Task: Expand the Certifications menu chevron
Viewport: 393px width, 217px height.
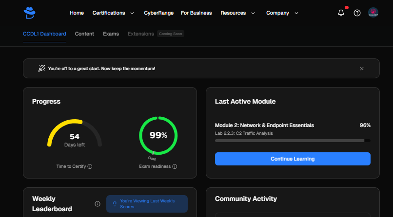Action: (132, 13)
